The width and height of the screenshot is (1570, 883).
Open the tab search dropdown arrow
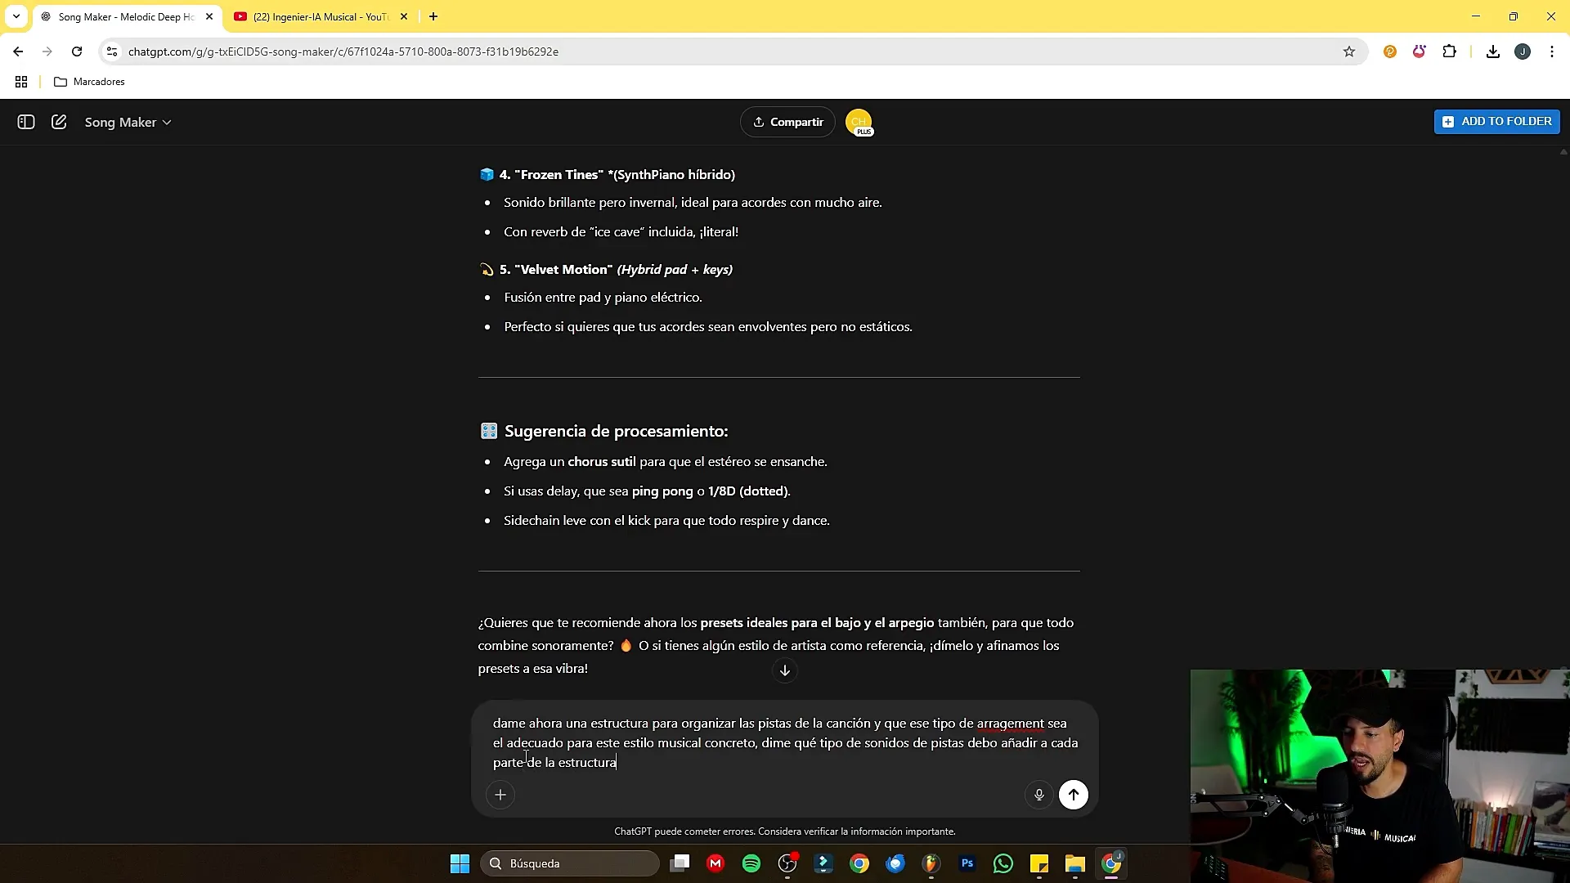pos(16,16)
